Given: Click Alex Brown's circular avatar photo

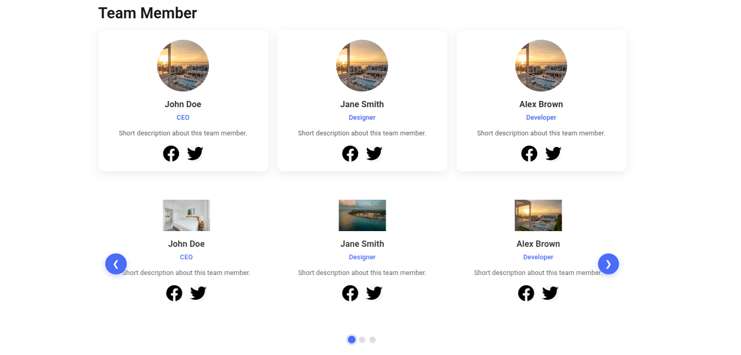Looking at the screenshot, I should coord(541,66).
